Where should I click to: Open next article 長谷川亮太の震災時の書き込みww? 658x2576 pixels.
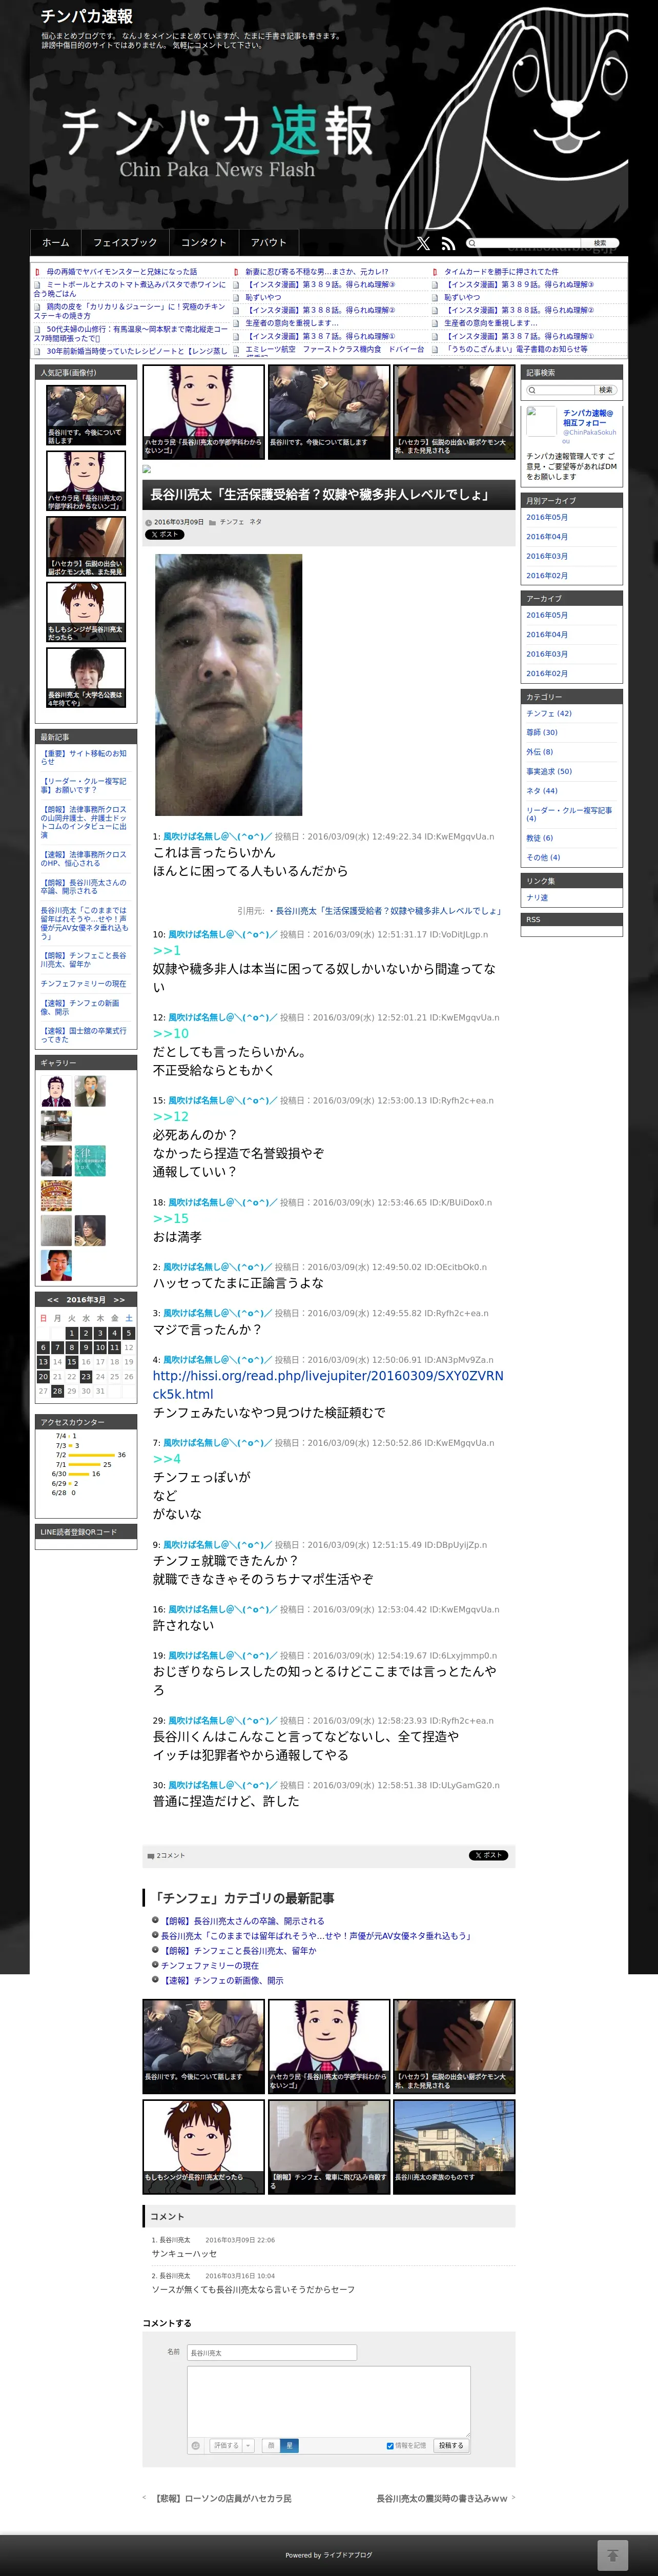(x=442, y=2498)
